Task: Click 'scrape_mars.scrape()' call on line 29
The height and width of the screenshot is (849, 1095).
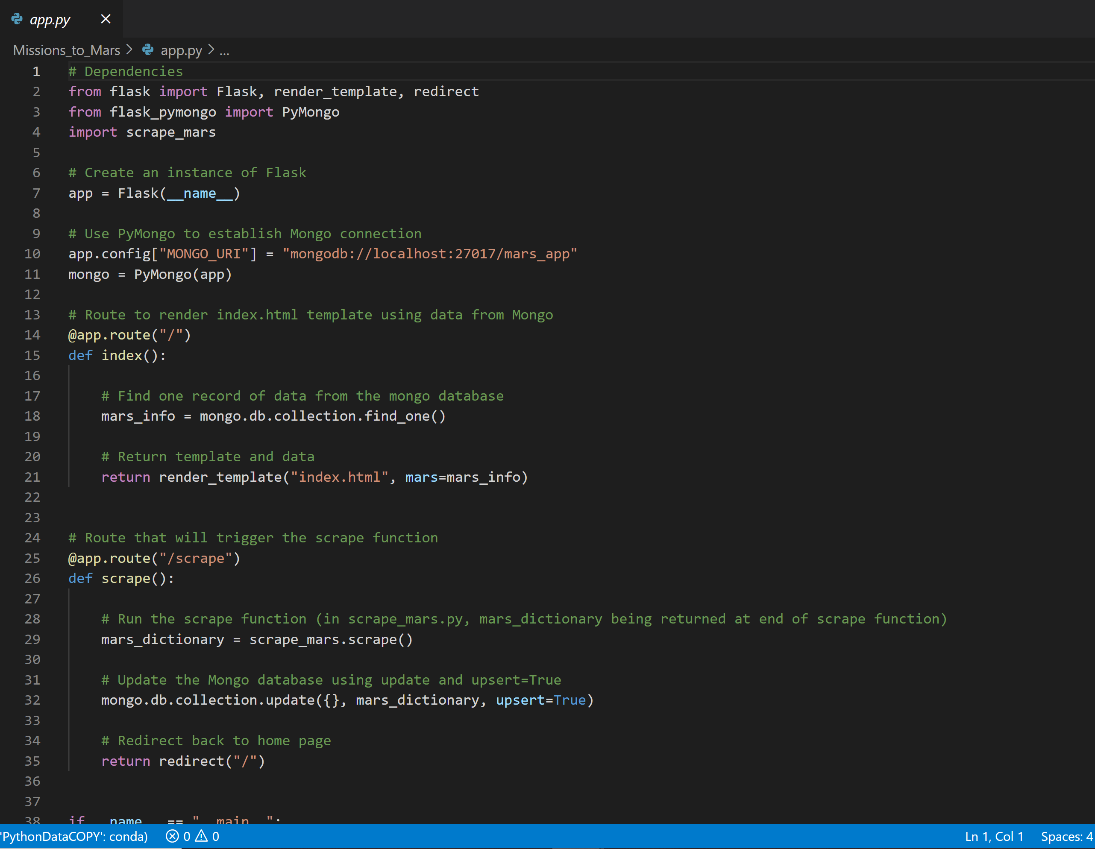Action: [x=331, y=639]
